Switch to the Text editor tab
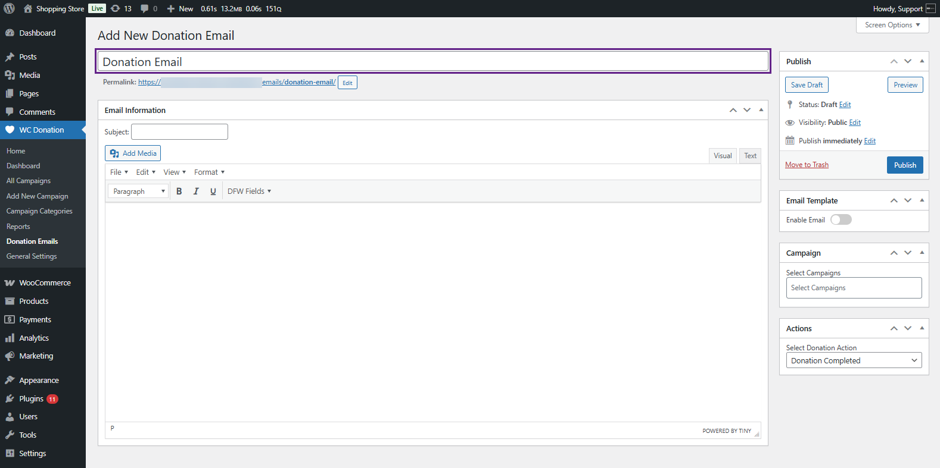The width and height of the screenshot is (940, 468). (750, 156)
